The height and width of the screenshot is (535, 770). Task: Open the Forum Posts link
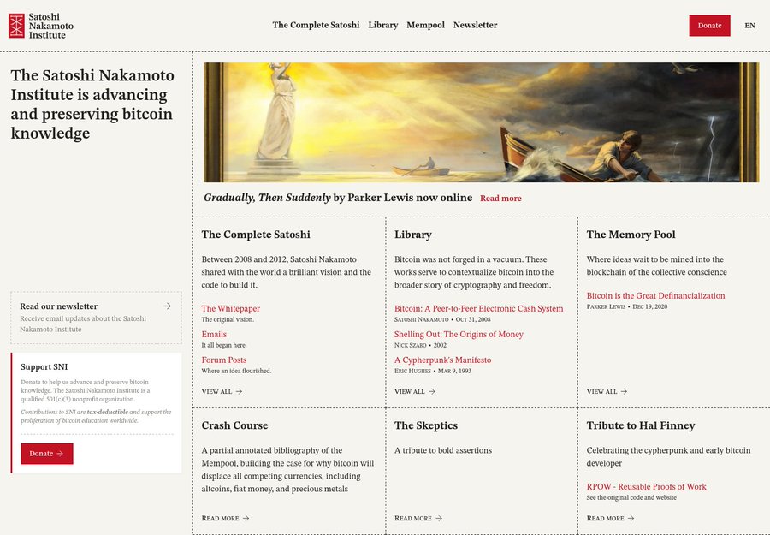click(x=224, y=360)
